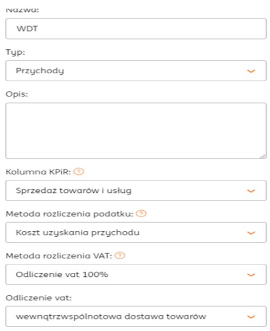
Task: Open the Typ dropdown showing Przychody
Action: (136, 71)
